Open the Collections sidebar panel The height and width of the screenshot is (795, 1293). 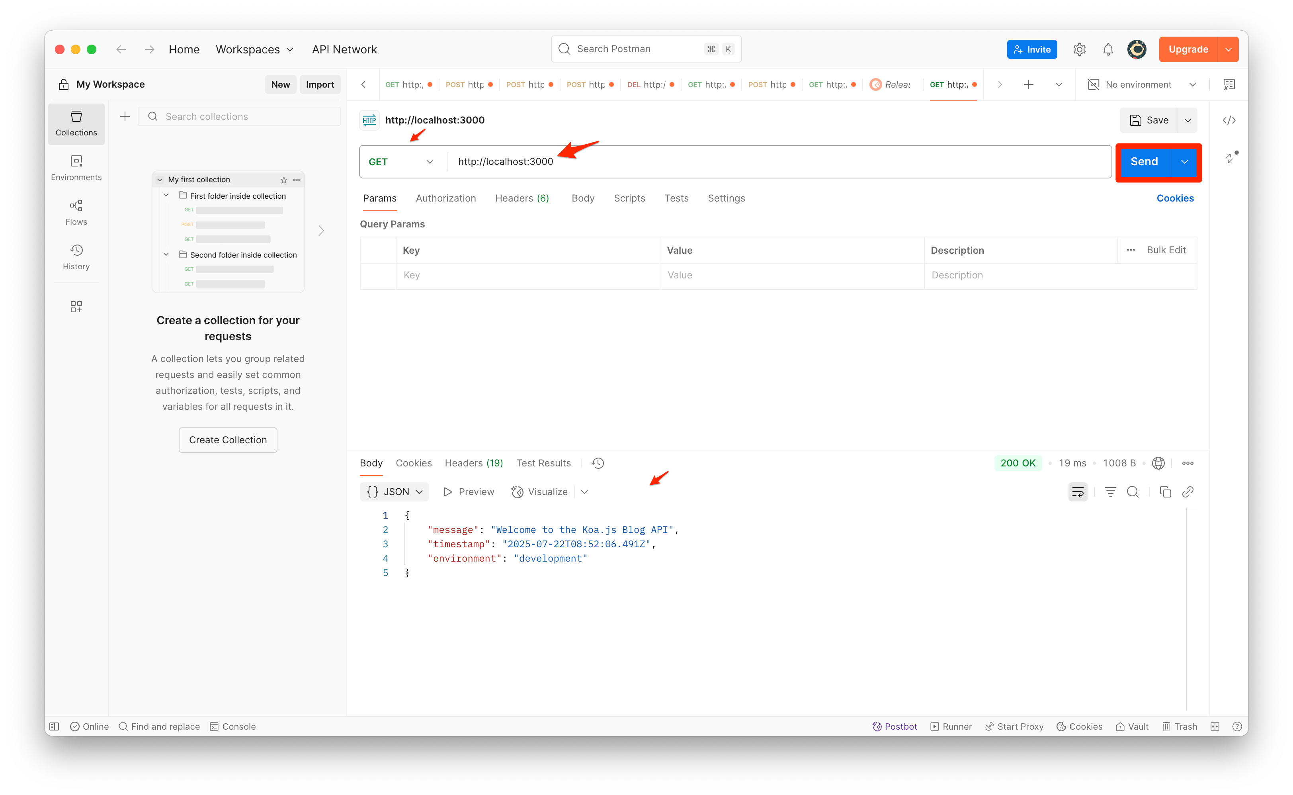click(76, 123)
